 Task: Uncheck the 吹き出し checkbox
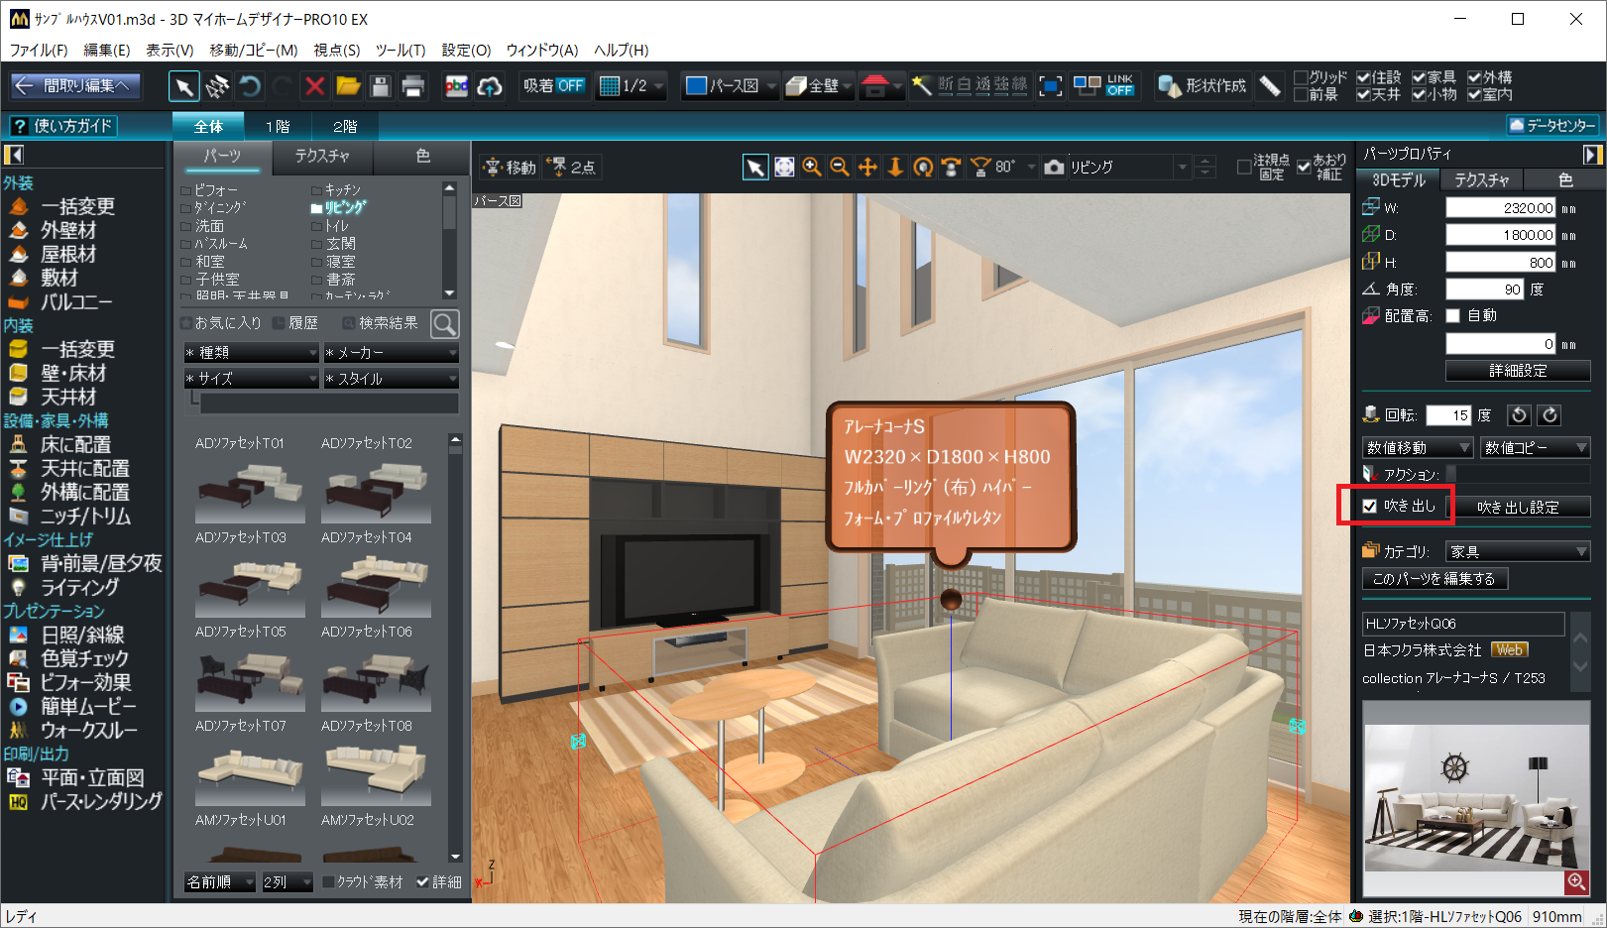(1370, 507)
